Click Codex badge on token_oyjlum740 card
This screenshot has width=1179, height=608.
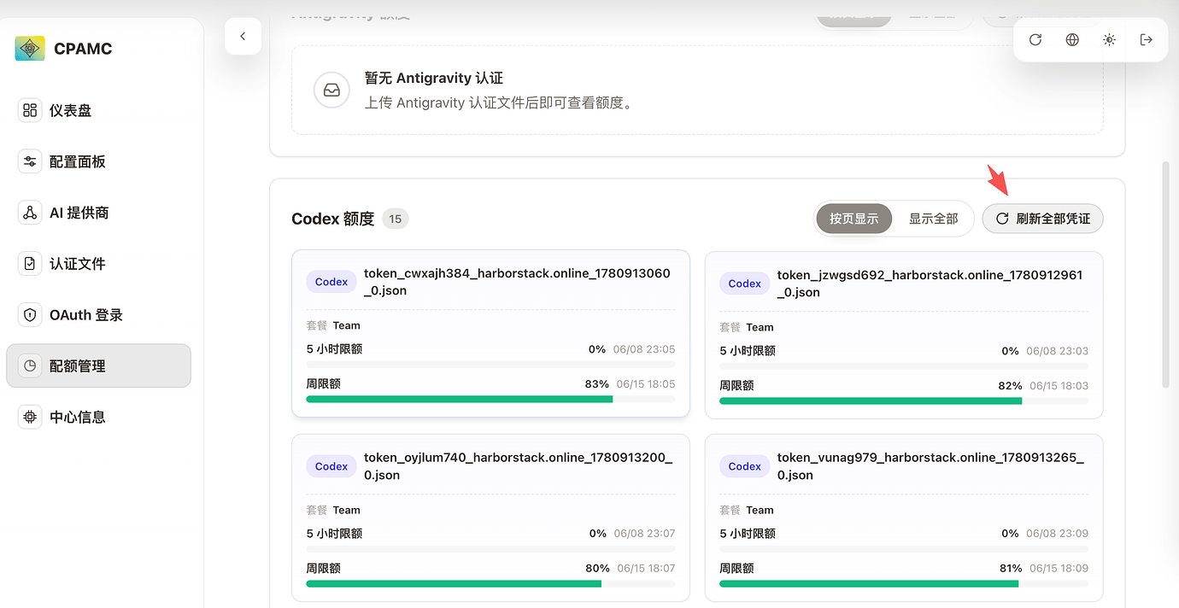pyautogui.click(x=331, y=466)
